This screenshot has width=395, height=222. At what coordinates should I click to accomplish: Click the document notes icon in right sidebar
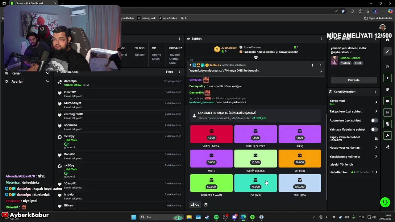pos(388,89)
